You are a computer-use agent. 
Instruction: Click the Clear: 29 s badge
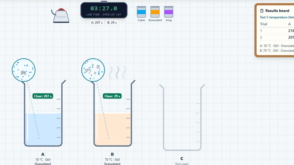(x=112, y=96)
